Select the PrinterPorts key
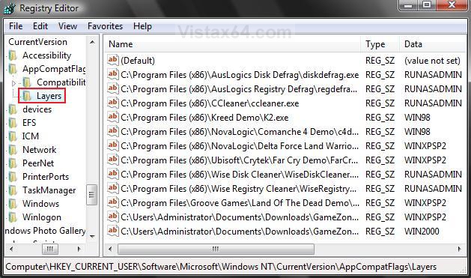This screenshot has height=278, width=471. pyautogui.click(x=46, y=177)
